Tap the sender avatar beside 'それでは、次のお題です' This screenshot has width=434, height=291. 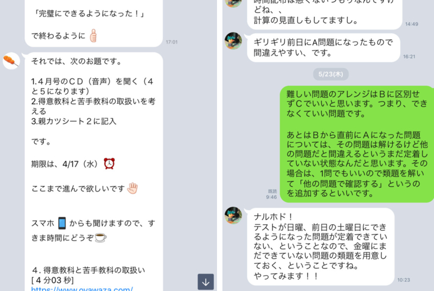(11, 61)
